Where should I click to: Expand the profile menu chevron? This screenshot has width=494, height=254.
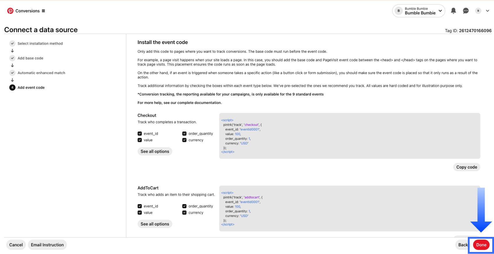[x=487, y=11]
